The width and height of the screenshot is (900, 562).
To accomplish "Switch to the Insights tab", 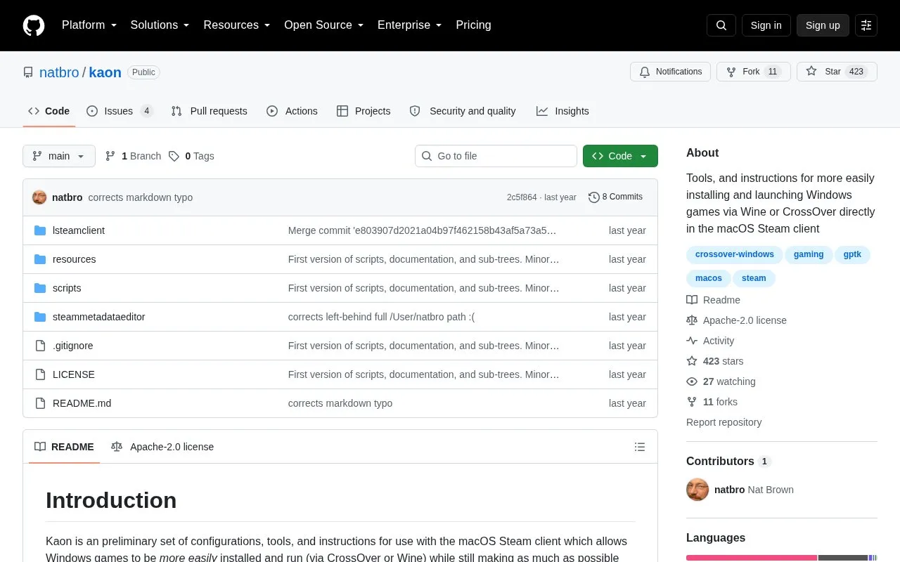I will (x=562, y=111).
